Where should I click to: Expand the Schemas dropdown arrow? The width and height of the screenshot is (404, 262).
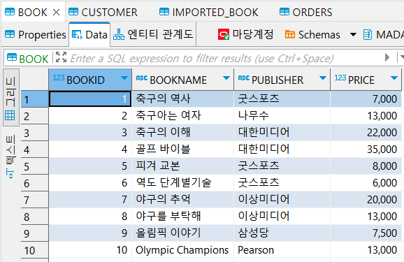[x=353, y=34]
